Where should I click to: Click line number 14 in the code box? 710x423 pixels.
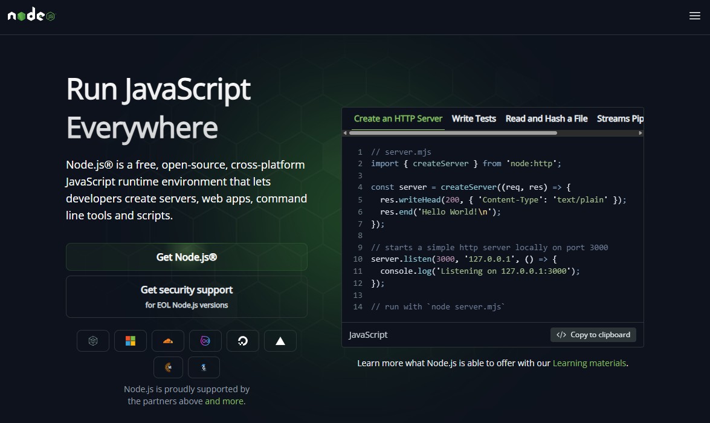pos(358,306)
